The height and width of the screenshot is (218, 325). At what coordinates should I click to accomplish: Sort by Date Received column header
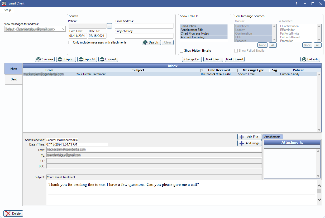[219, 70]
